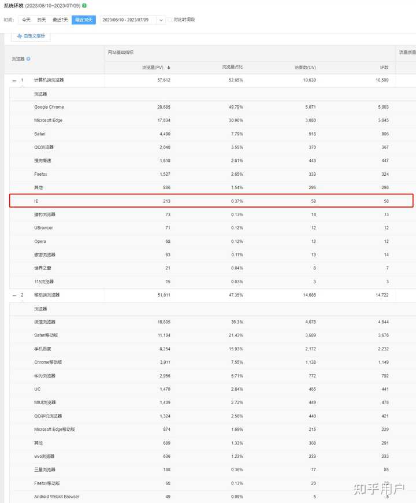This screenshot has width=416, height=503.
Task: Switch to 最近7天 time range
Action: pyautogui.click(x=60, y=20)
